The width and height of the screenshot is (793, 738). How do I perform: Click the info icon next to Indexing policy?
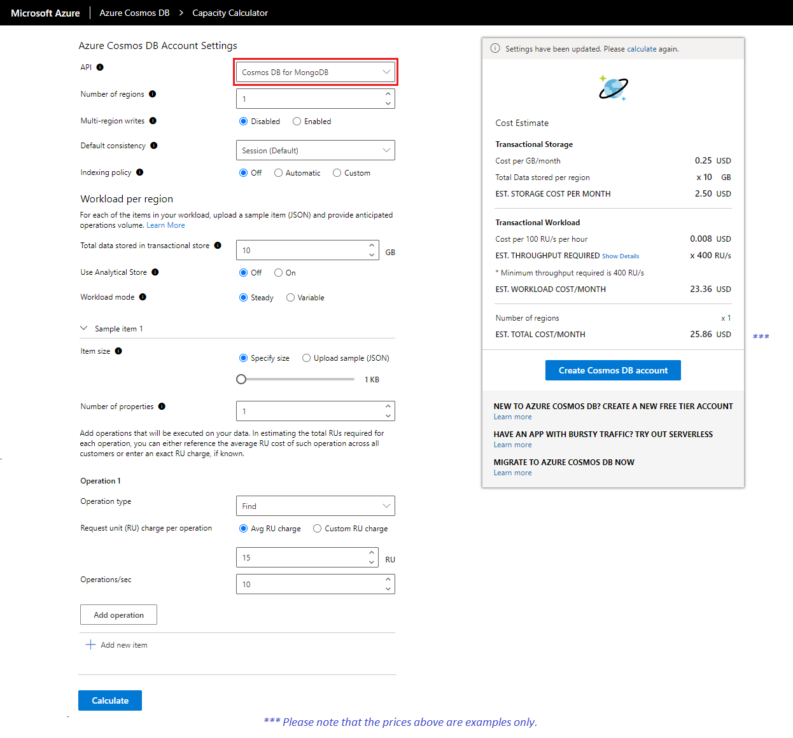[141, 172]
